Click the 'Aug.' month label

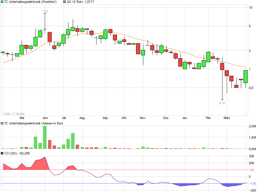pyautogui.click(x=82, y=118)
